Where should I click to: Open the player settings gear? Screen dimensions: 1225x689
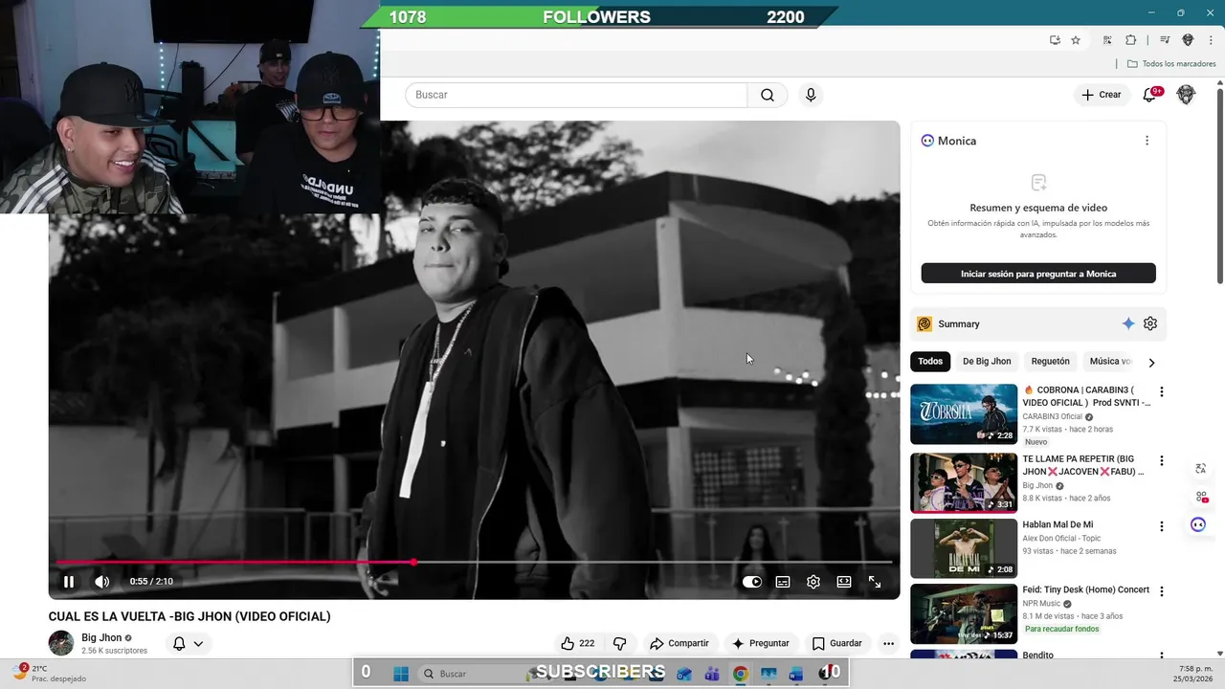coord(813,582)
